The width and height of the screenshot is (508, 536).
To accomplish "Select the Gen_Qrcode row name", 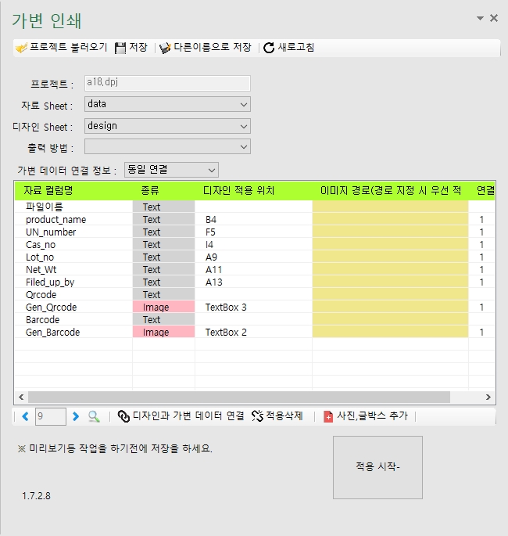I will pos(52,308).
